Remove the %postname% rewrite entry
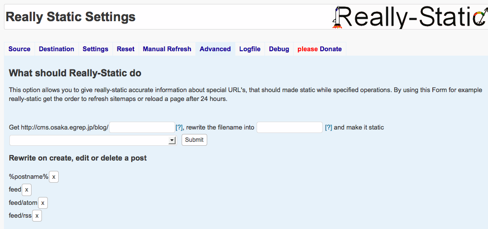Image resolution: width=488 pixels, height=229 pixels. click(x=53, y=177)
